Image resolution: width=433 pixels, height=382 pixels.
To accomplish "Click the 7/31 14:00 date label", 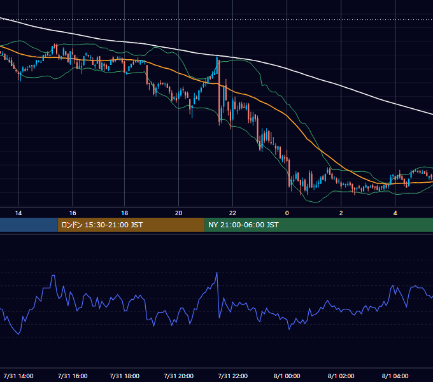I will click(18, 376).
